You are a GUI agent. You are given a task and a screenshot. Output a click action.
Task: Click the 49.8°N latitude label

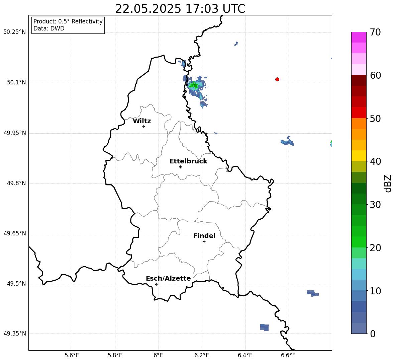point(16,183)
